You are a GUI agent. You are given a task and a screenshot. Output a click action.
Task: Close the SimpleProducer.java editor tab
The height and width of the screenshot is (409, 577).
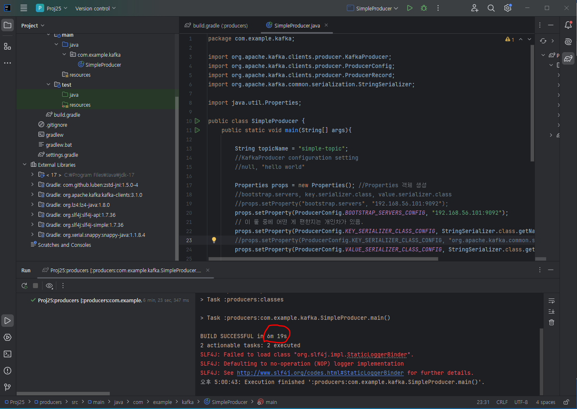(x=326, y=25)
